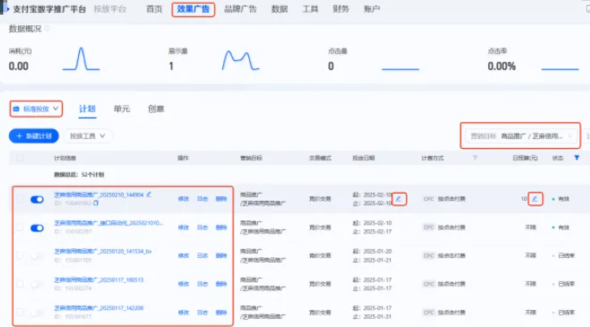The width and height of the screenshot is (590, 327).
Task: Open plan link ending _20250117_180513
Action: 99,280
